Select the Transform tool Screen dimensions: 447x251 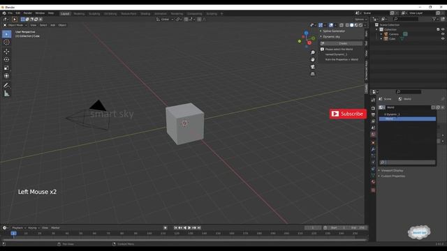tap(6, 76)
